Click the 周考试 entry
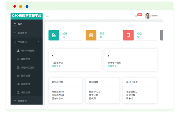This screenshot has width=182, height=117. point(130,99)
